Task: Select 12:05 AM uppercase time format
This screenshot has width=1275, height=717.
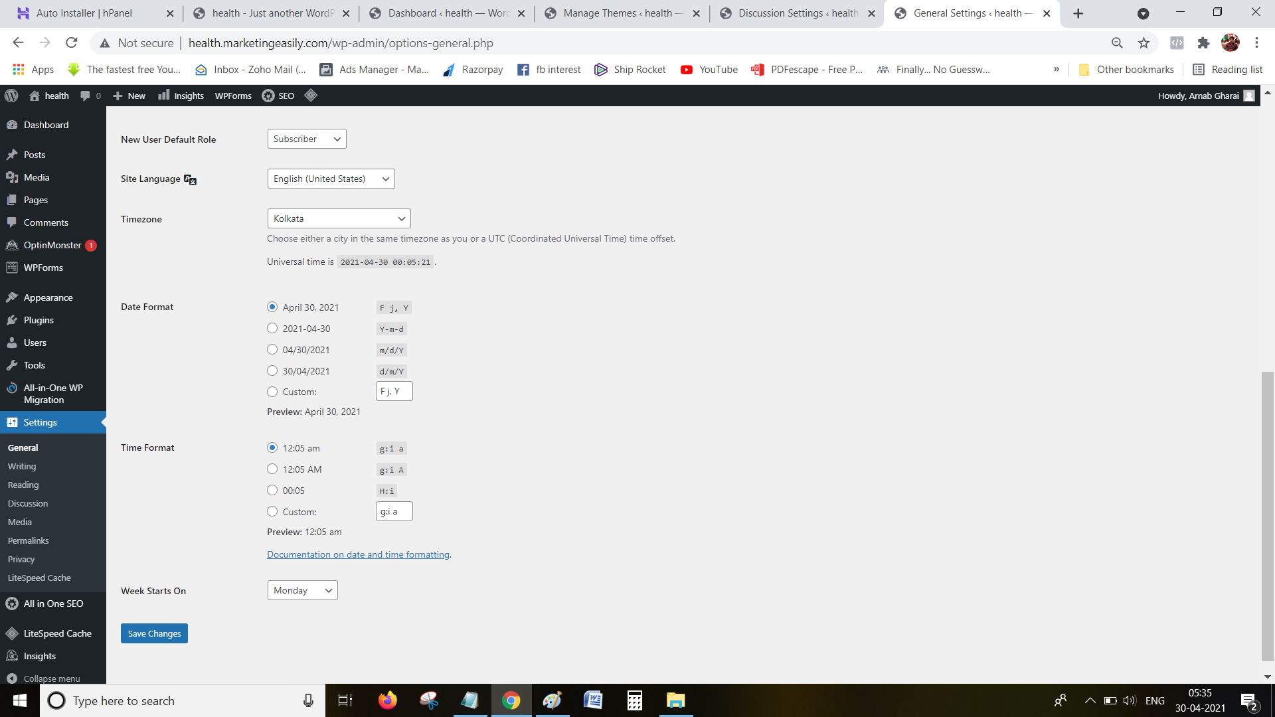Action: tap(272, 469)
